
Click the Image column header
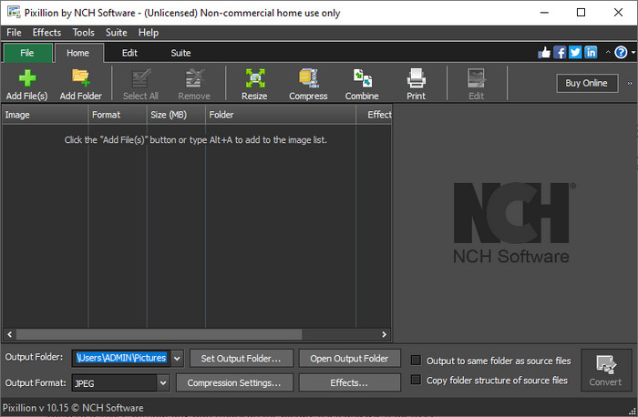coord(46,115)
